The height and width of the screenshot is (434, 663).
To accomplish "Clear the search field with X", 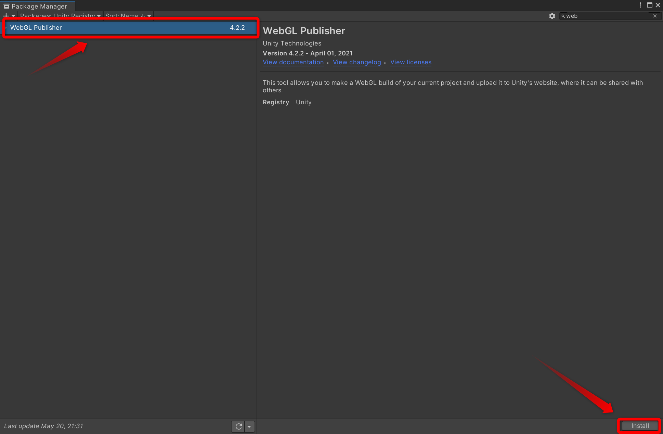I will [655, 16].
